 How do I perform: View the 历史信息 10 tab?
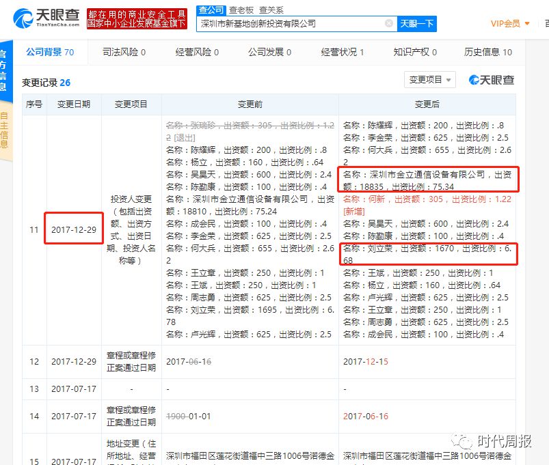coord(488,51)
